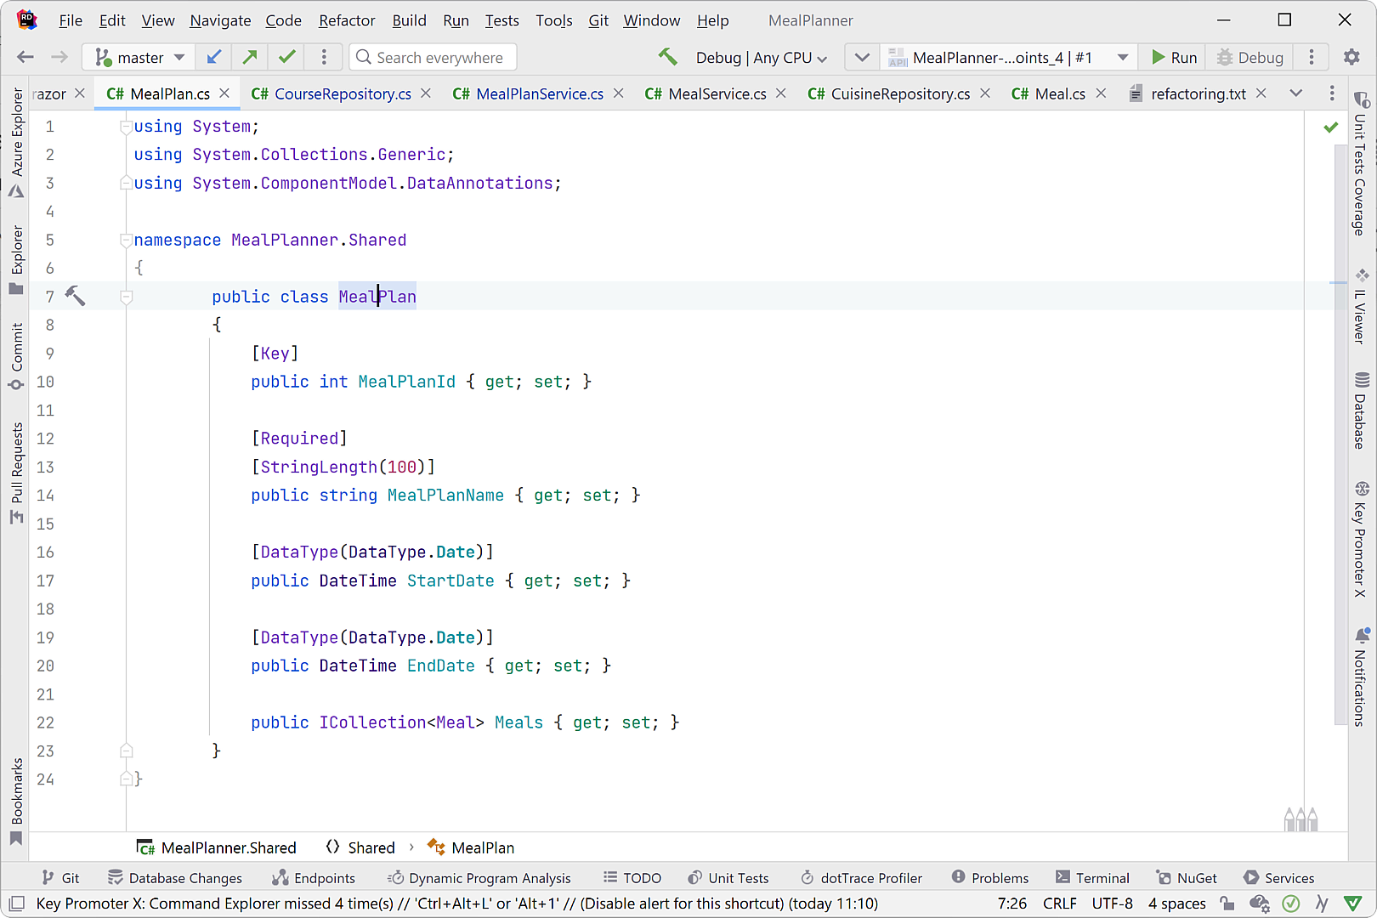Open the Navigate menu

coord(220,20)
